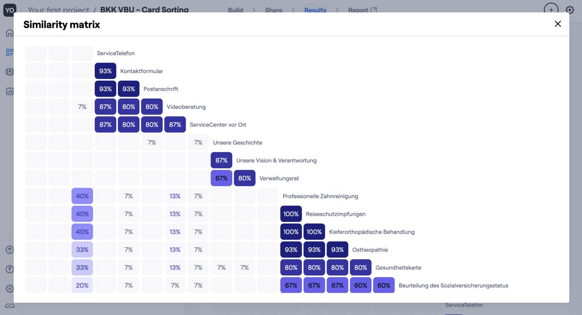Click the logo at the bottom of sidebar
Viewport: 582px width, 315px height.
pos(9,305)
